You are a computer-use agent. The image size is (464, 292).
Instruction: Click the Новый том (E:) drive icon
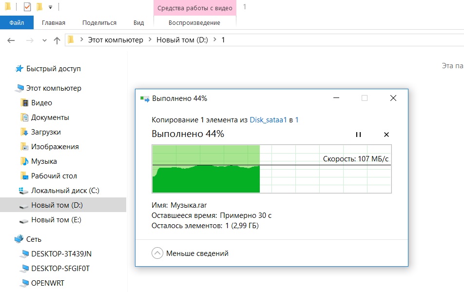point(23,220)
